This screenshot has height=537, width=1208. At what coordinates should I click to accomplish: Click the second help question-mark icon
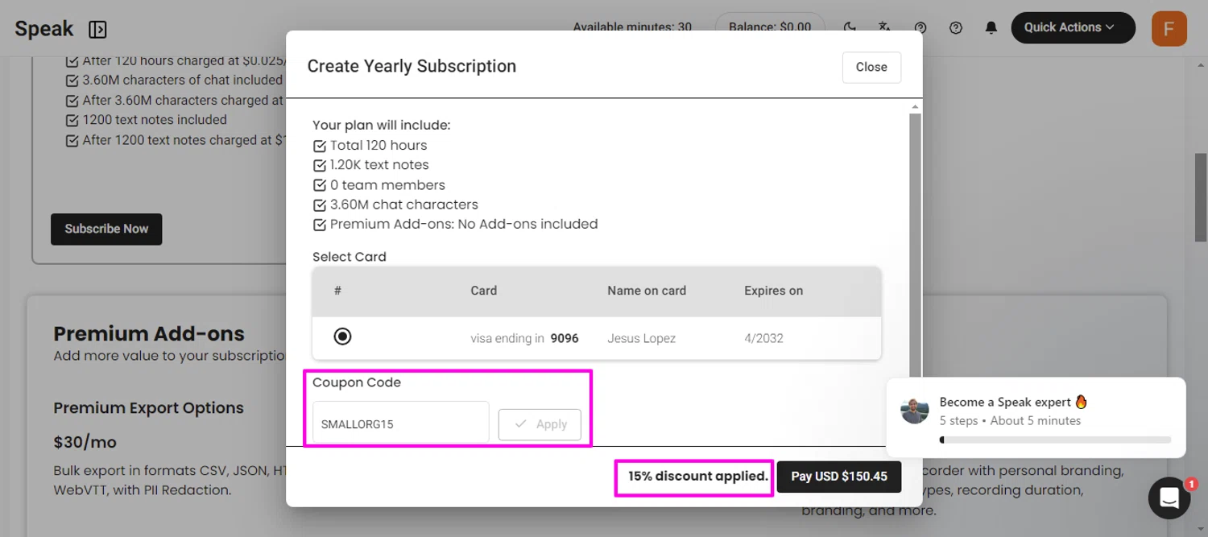coord(956,27)
